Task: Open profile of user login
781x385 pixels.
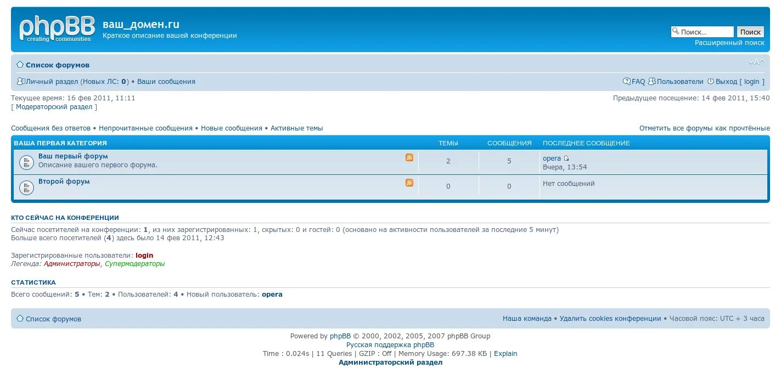Action: (144, 255)
